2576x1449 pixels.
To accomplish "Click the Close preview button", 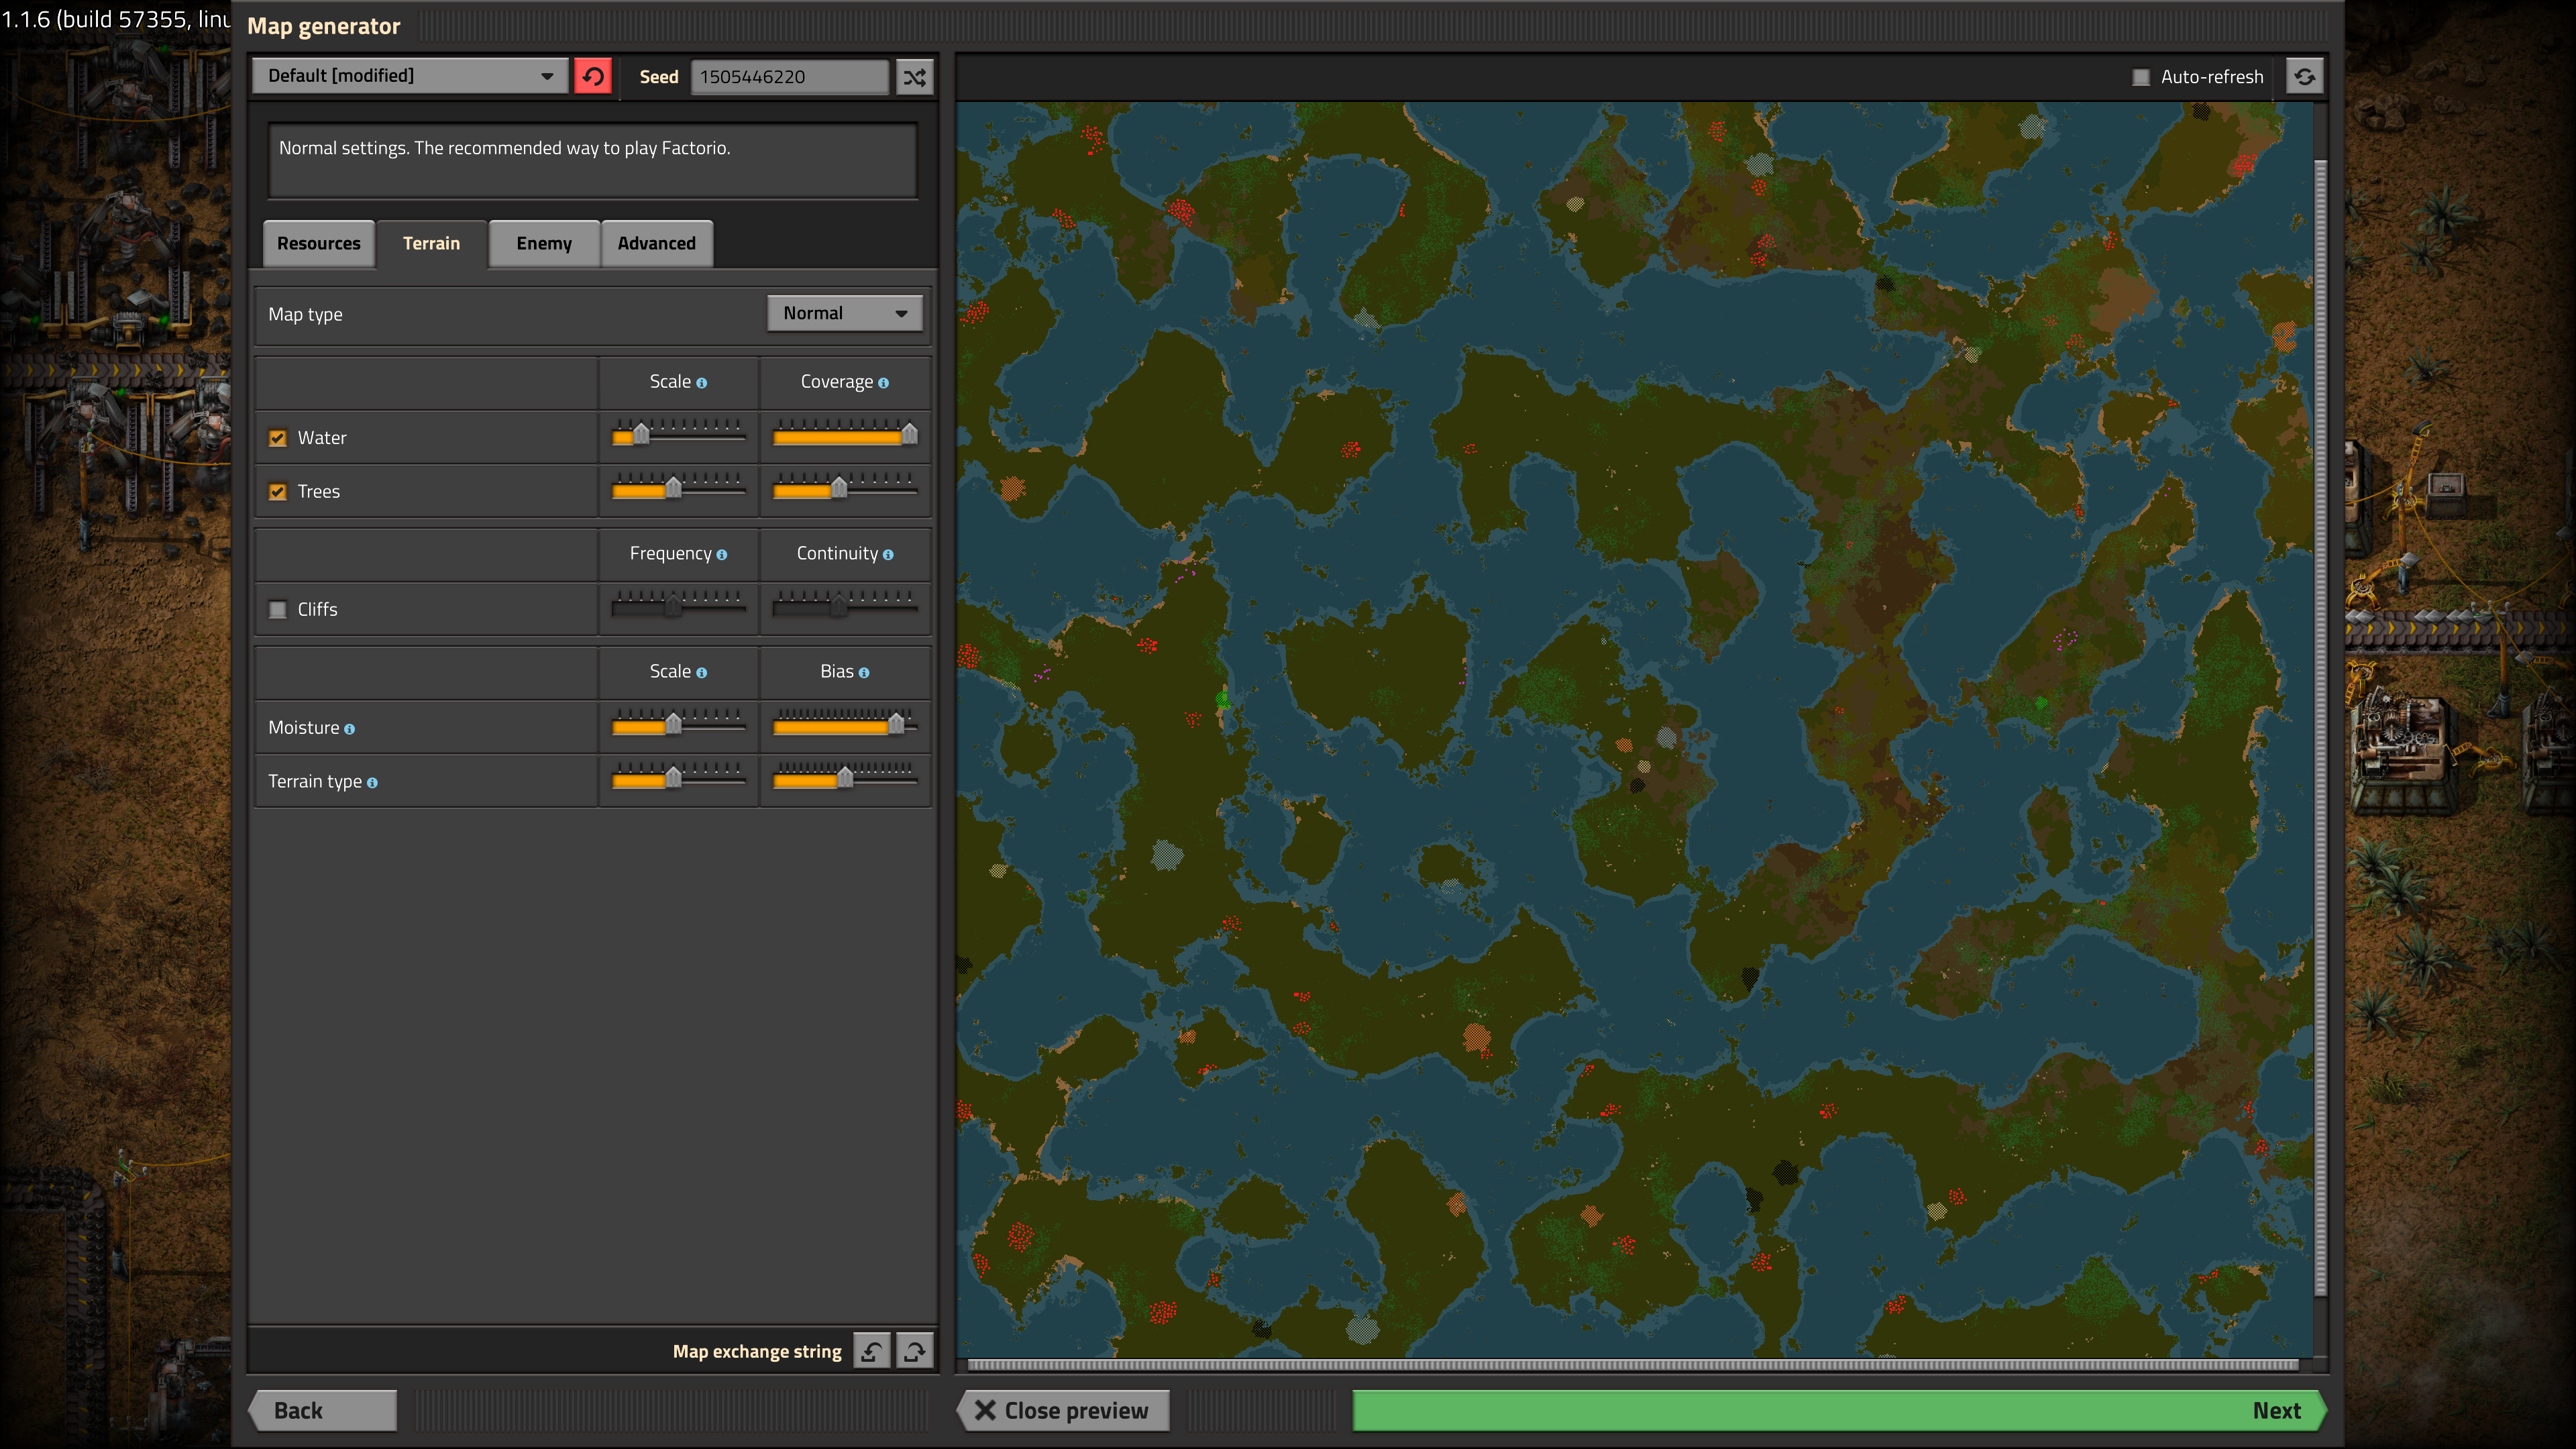I will point(1063,1410).
